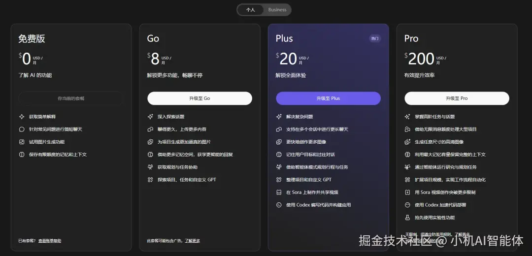Screen dimensions: 532x256
Task: Click grid icon beside 探索项目、任务和自定义 GPT
Action: (150, 179)
